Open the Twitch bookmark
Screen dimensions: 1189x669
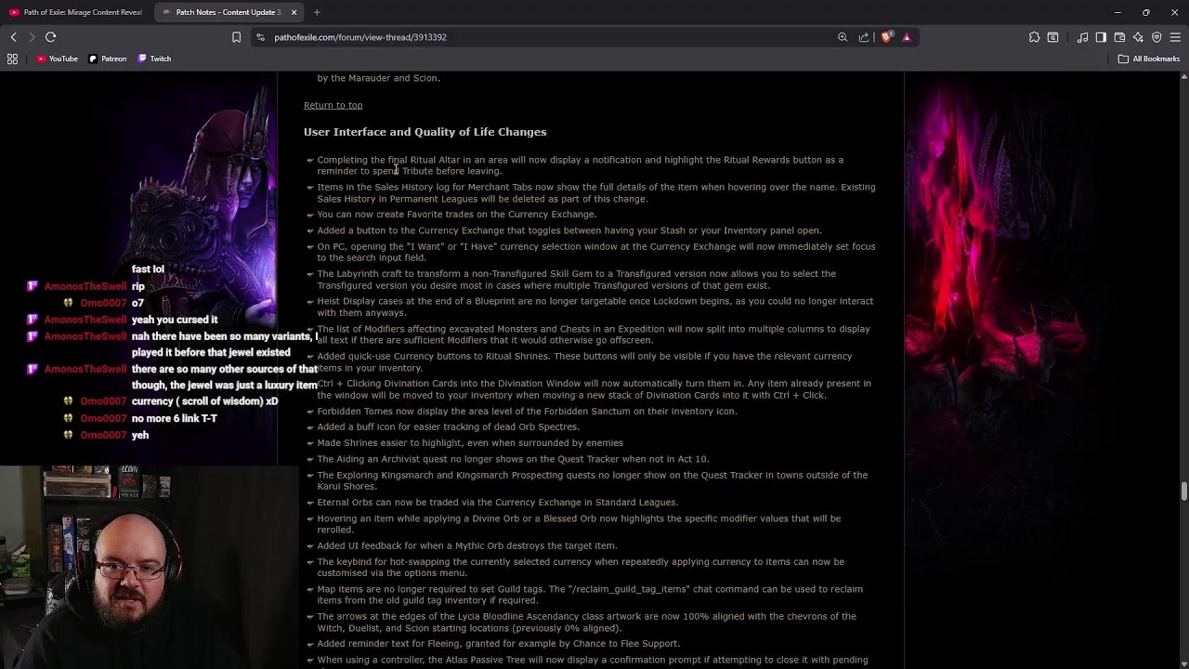[154, 59]
